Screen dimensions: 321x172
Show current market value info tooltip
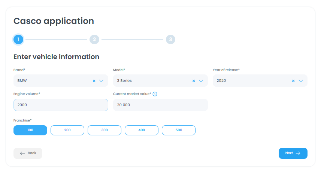click(x=155, y=94)
